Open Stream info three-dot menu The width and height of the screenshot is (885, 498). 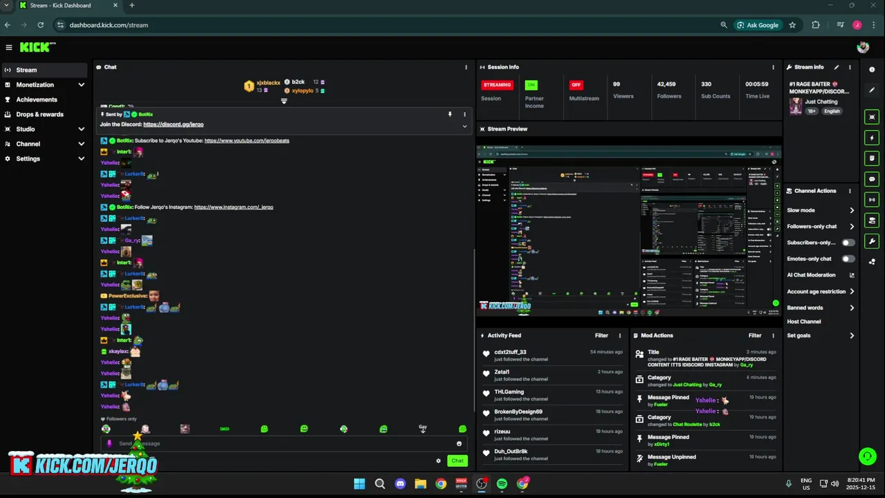[x=850, y=67]
